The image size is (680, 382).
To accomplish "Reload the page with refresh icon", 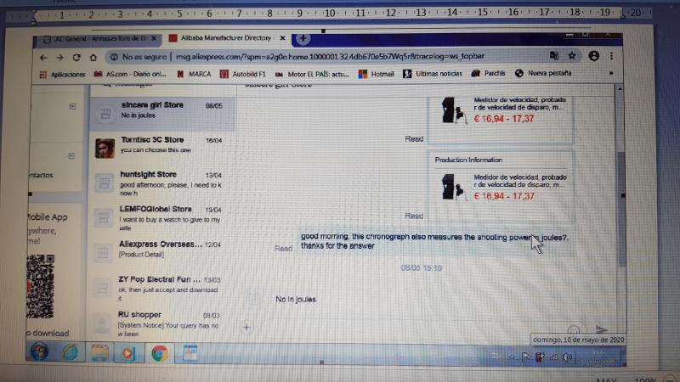I will (77, 57).
